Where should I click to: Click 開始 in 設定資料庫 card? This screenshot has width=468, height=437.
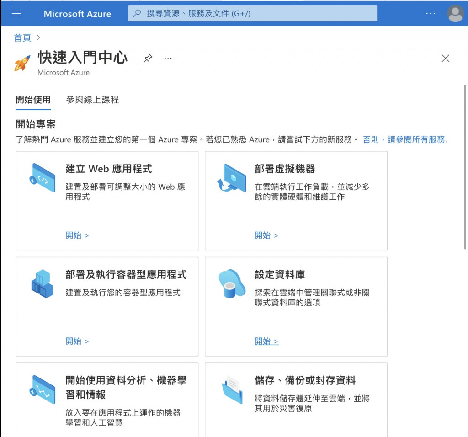tap(266, 341)
